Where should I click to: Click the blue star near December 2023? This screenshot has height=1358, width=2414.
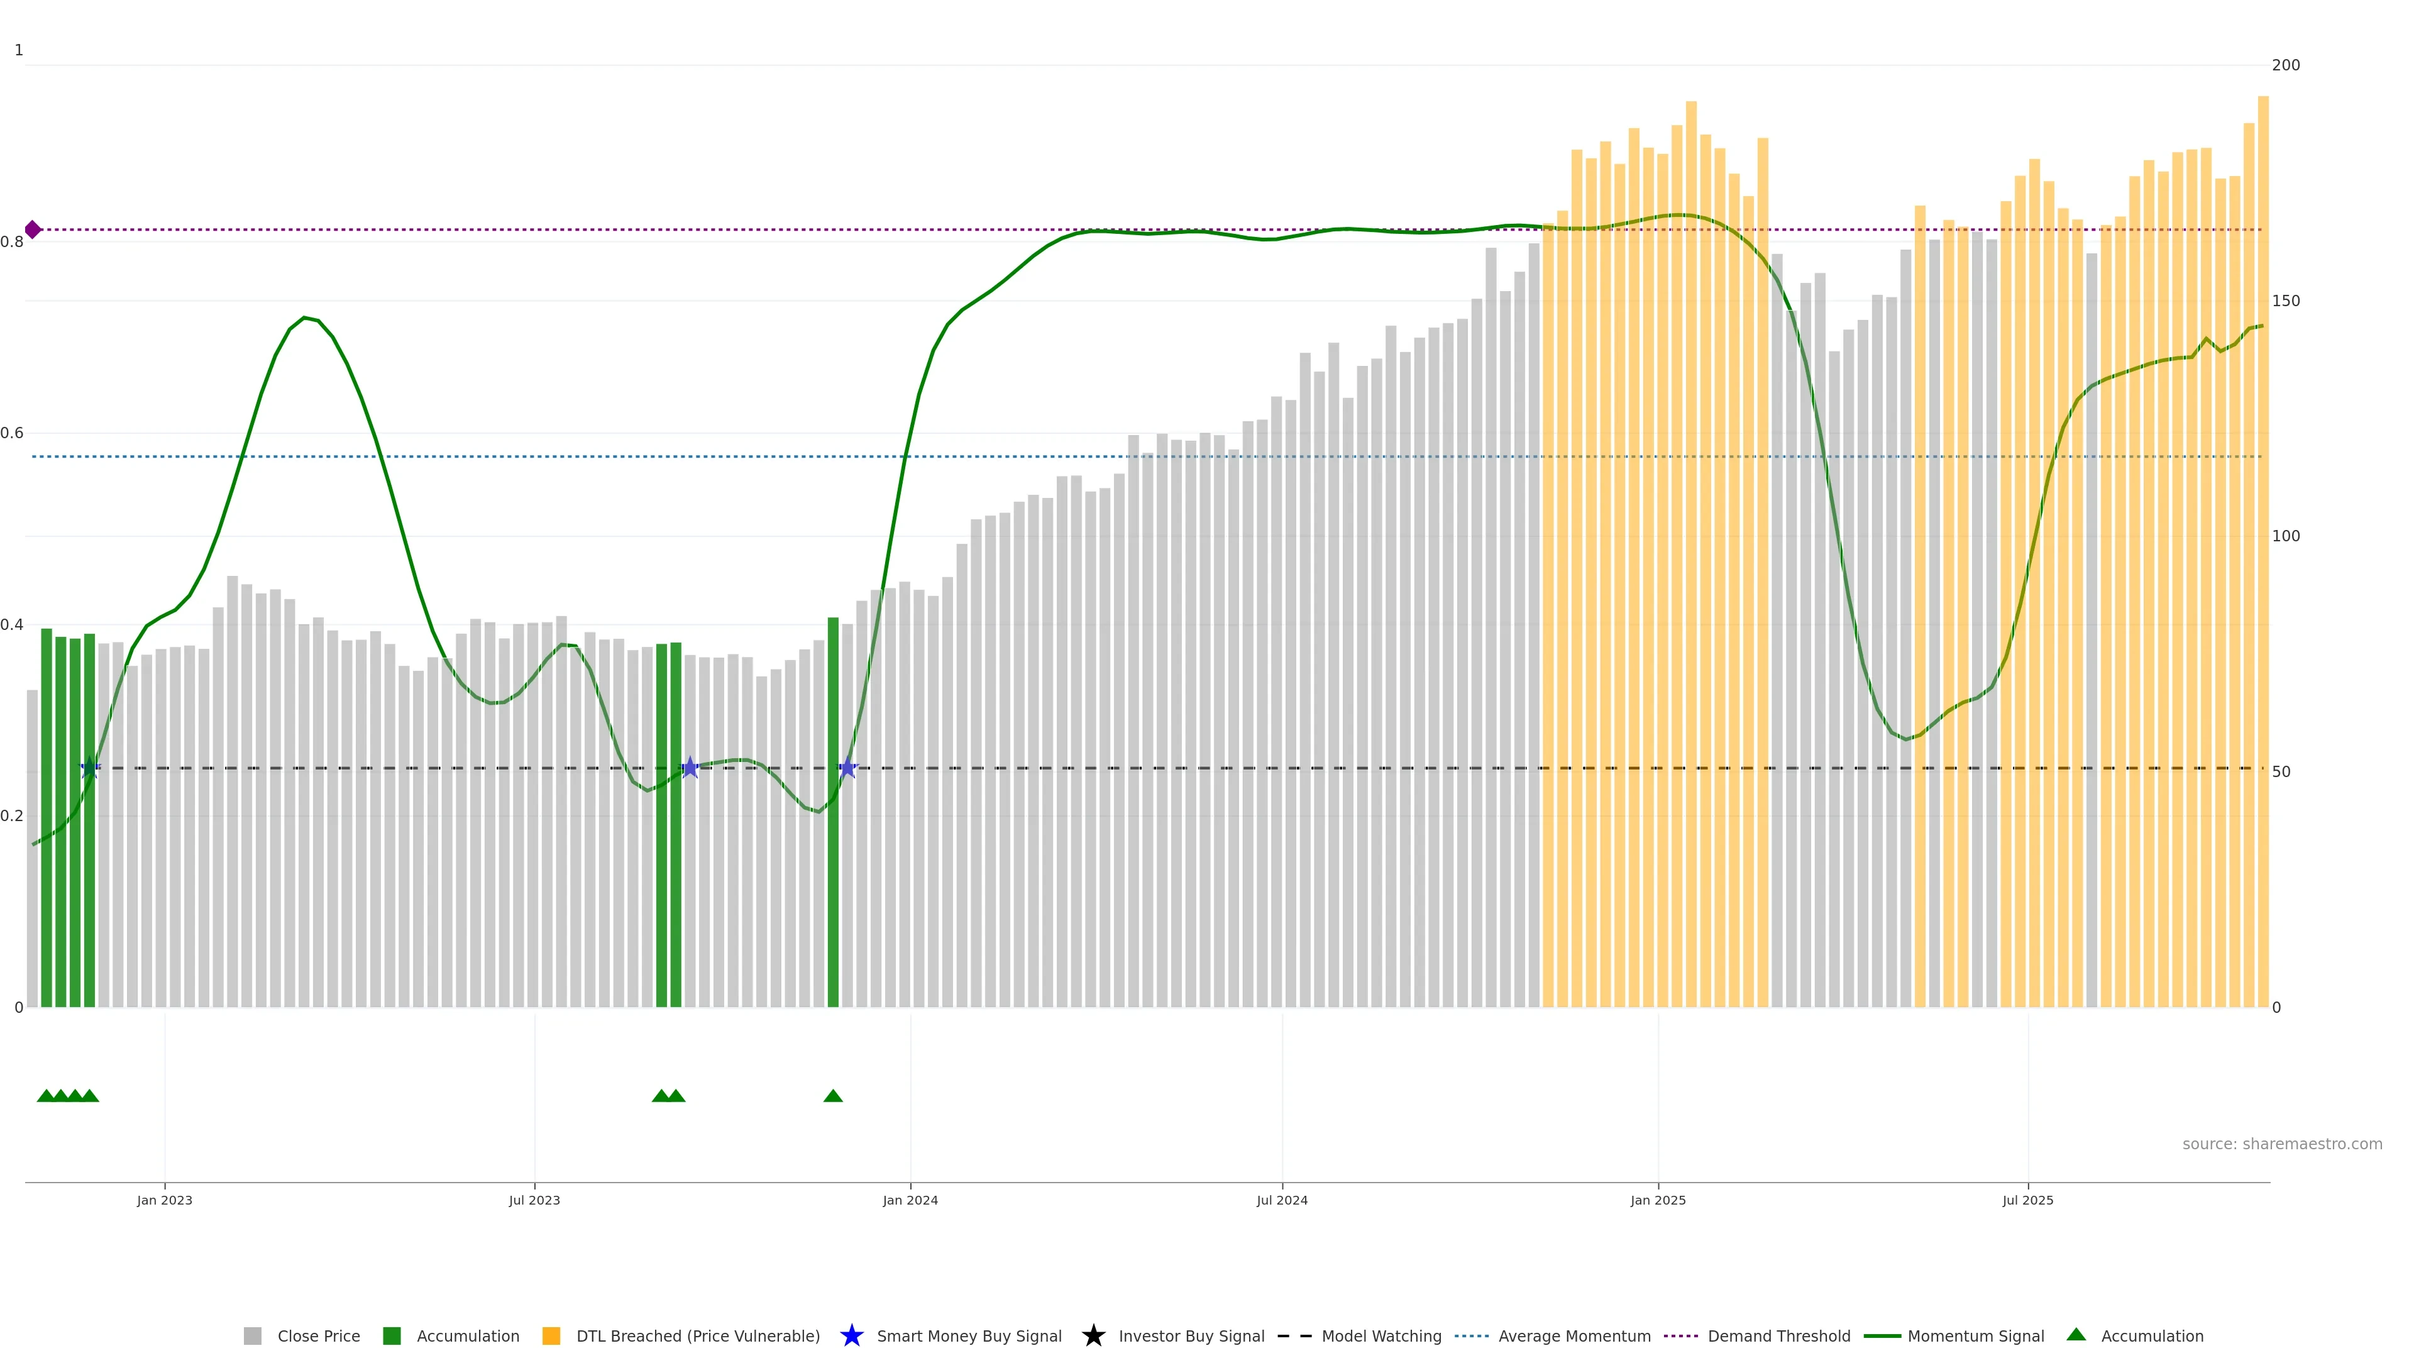point(847,768)
